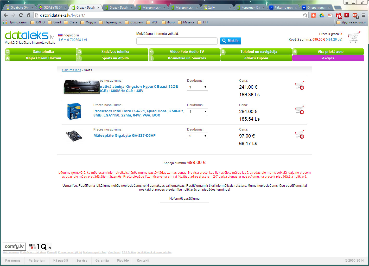Open the Другие закладки folder
This screenshot has height=266, width=369.
click(351, 22)
